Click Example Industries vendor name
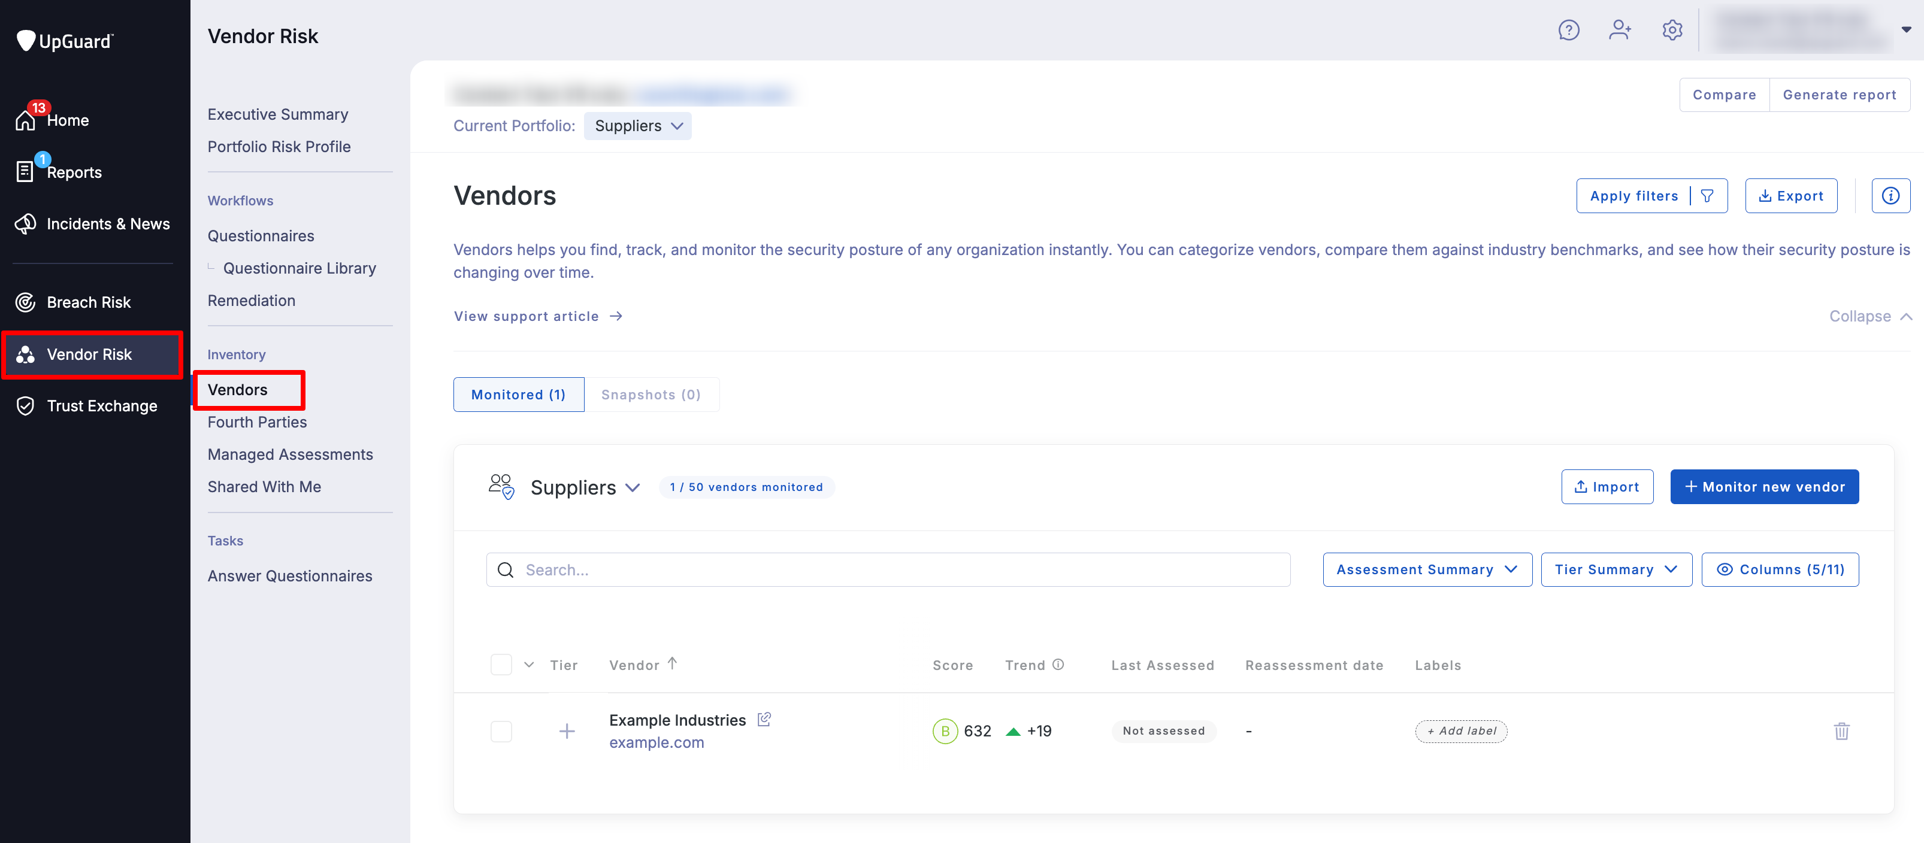Image resolution: width=1924 pixels, height=843 pixels. pyautogui.click(x=677, y=720)
